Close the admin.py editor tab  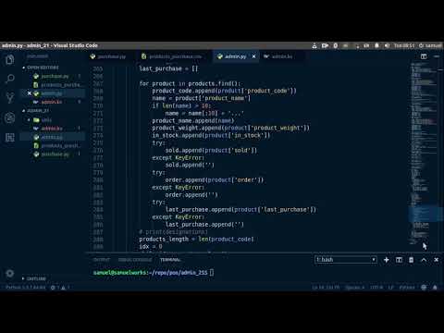click(253, 56)
